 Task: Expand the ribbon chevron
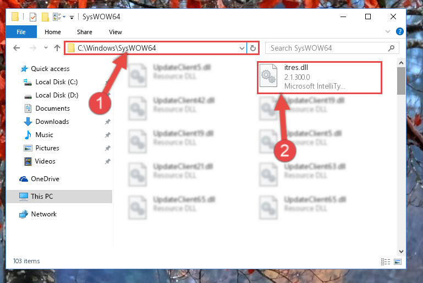tap(388, 31)
